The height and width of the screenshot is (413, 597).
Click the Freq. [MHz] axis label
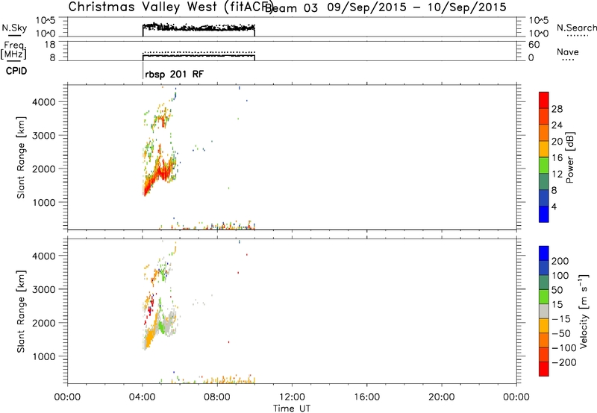coord(13,50)
